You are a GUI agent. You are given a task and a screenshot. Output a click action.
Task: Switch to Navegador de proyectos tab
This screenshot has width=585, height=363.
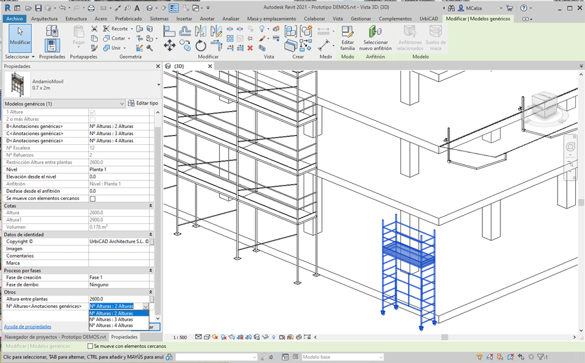55,337
